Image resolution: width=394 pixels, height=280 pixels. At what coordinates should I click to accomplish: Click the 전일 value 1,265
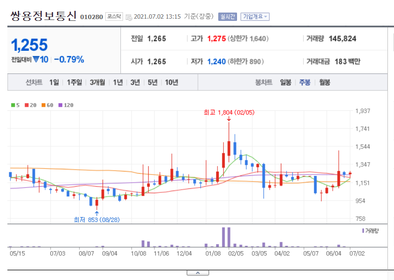(157, 39)
